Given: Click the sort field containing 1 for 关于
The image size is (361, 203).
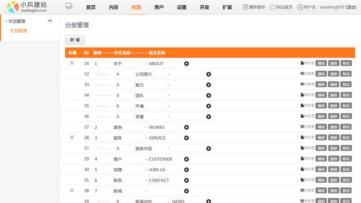Looking at the screenshot, I should [102, 63].
